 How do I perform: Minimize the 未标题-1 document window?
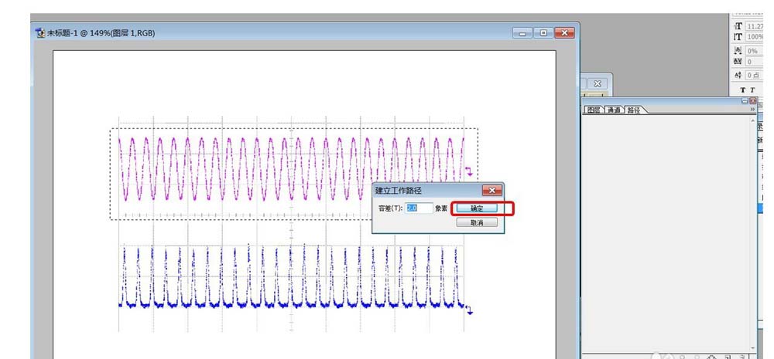(522, 33)
